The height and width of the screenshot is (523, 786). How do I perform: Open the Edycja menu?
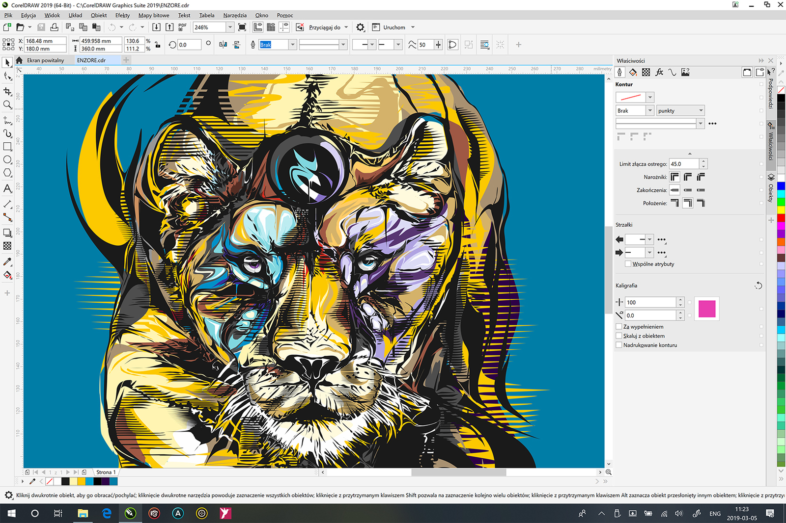28,15
